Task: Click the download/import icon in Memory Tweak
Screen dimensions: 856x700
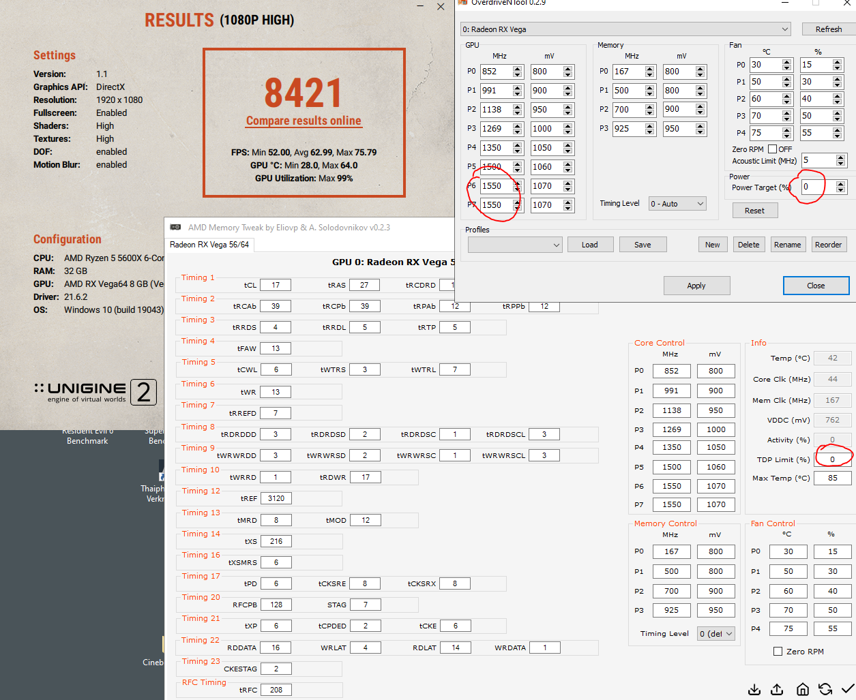Action: click(x=754, y=689)
